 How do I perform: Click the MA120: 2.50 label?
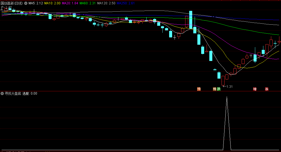pos(106,3)
